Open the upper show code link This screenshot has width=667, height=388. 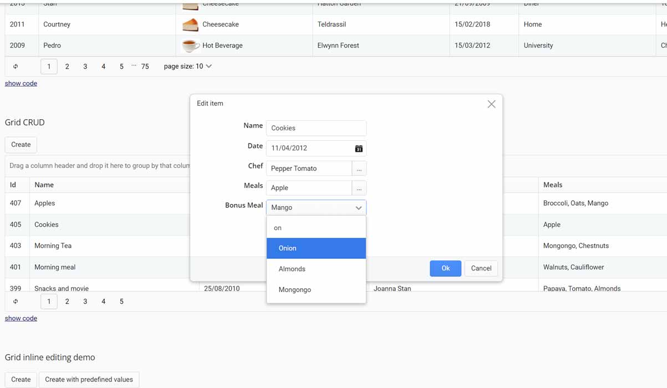coord(21,83)
